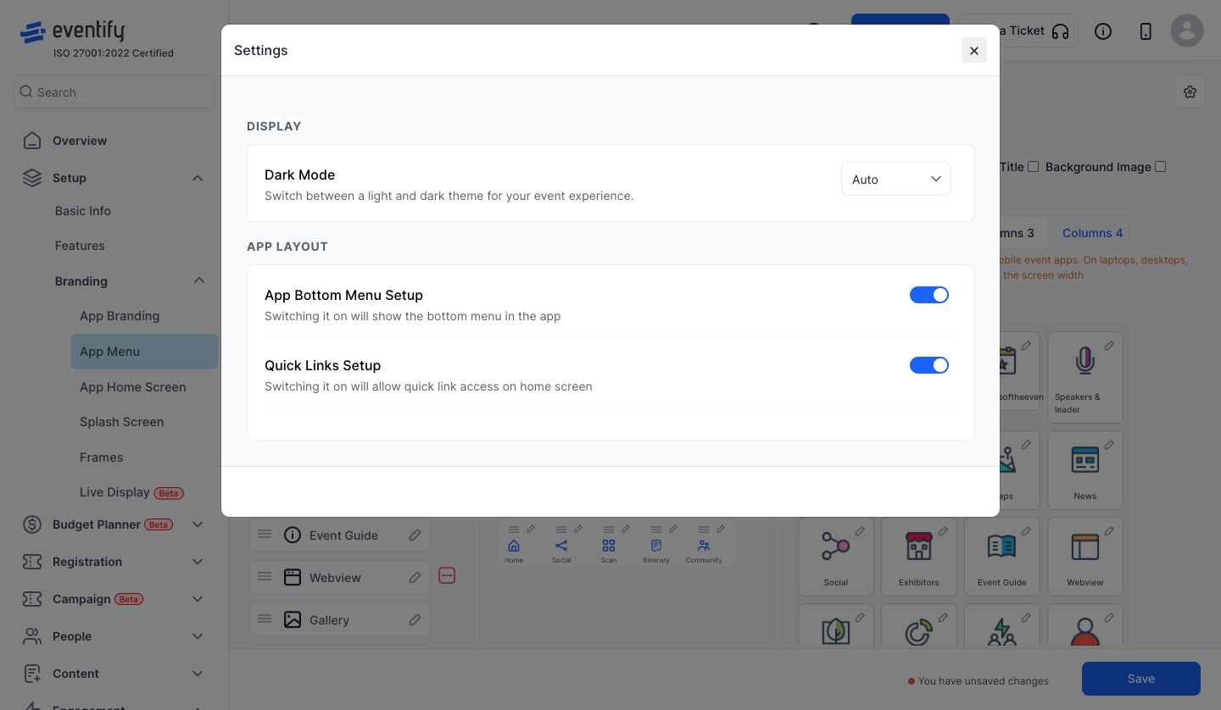The width and height of the screenshot is (1221, 710).
Task: Click the Settings dialog title text
Action: [x=261, y=51]
